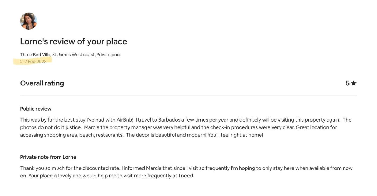The height and width of the screenshot is (196, 377).
Task: Click Lorne's round profile photo
Action: click(29, 21)
